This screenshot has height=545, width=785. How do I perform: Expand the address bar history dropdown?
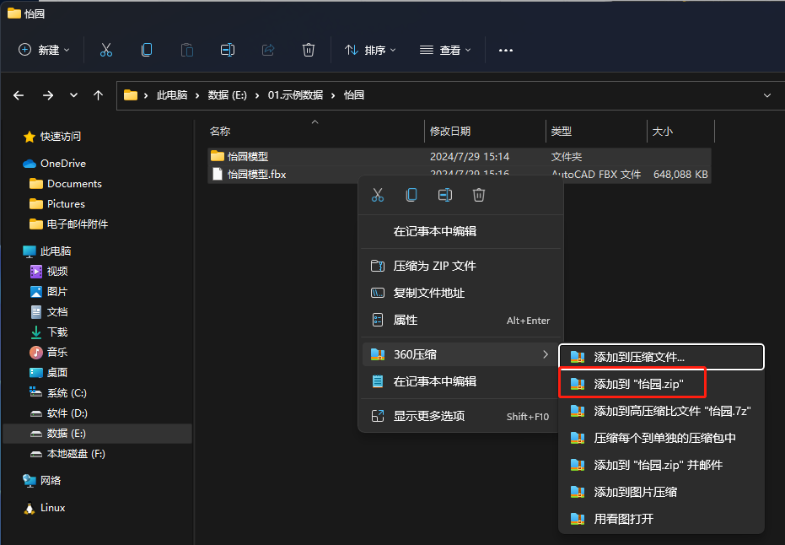pos(766,95)
